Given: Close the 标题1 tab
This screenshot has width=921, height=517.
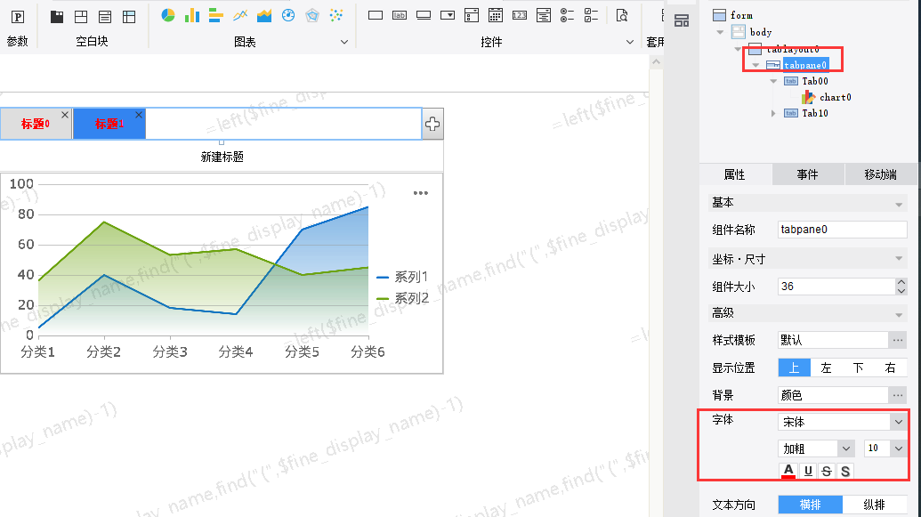Looking at the screenshot, I should coord(139,115).
